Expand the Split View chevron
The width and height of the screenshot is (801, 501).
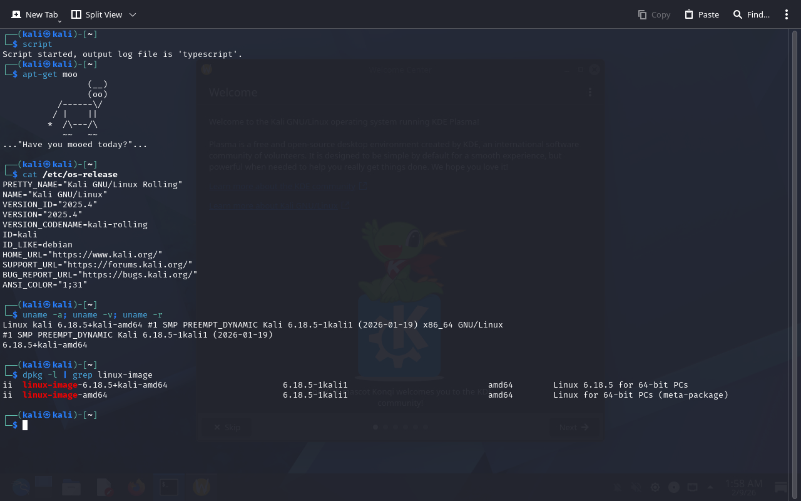pos(132,14)
